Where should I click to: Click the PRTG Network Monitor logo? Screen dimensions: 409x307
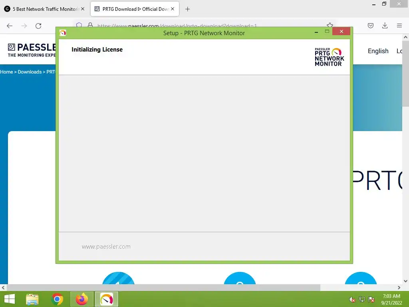pos(329,57)
